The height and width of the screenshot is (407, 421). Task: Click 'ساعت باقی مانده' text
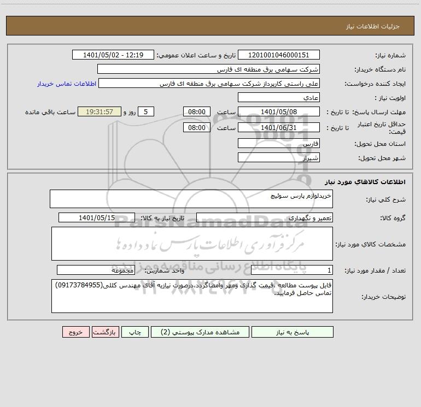tap(50, 112)
